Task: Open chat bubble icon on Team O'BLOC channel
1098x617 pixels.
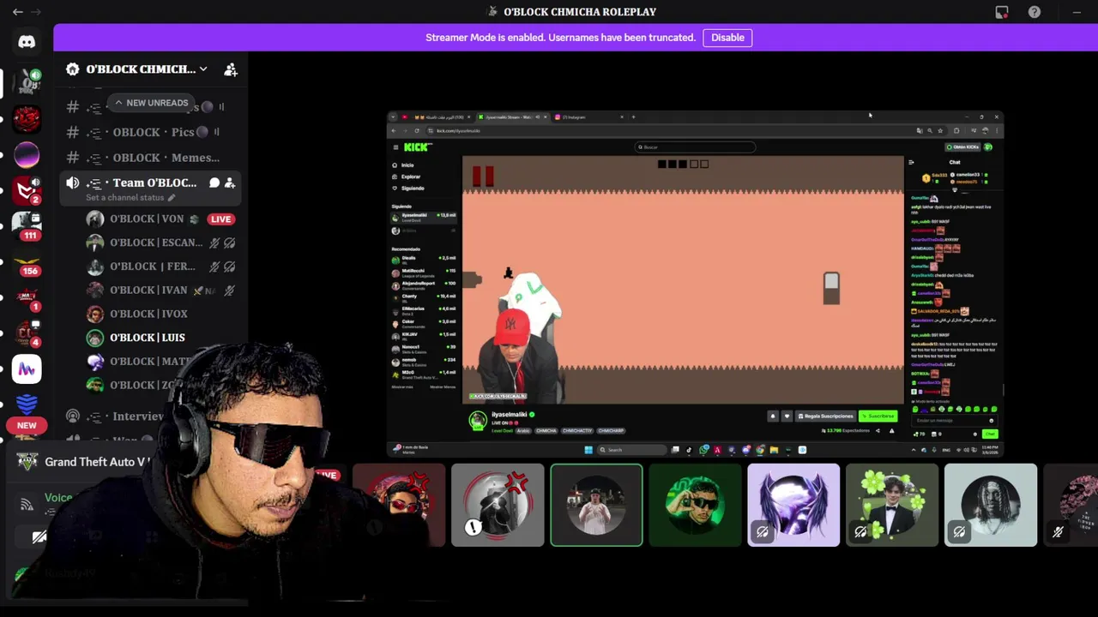Action: [214, 183]
